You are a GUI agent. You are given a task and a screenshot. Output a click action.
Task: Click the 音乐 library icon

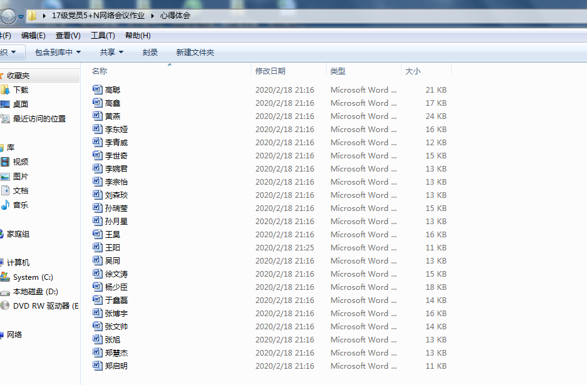point(6,205)
